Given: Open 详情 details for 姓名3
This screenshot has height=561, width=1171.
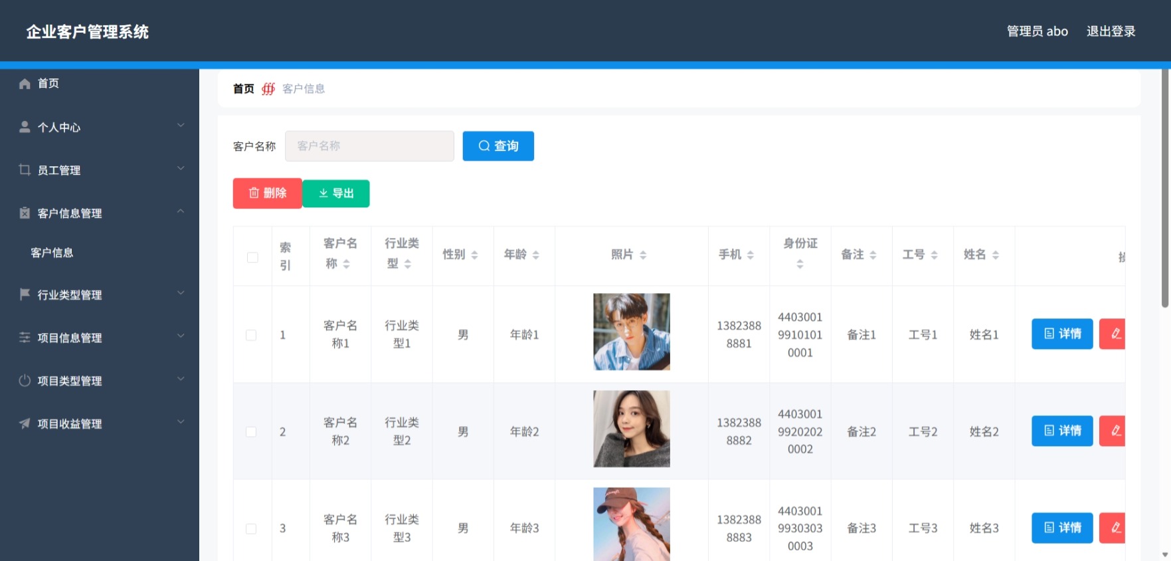Looking at the screenshot, I should (1062, 528).
